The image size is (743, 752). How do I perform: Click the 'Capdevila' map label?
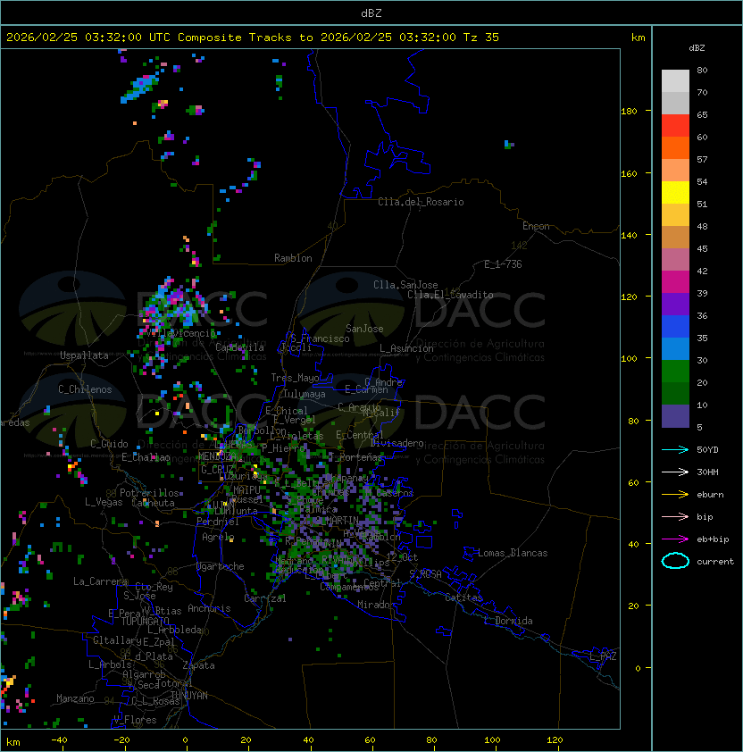(x=239, y=347)
